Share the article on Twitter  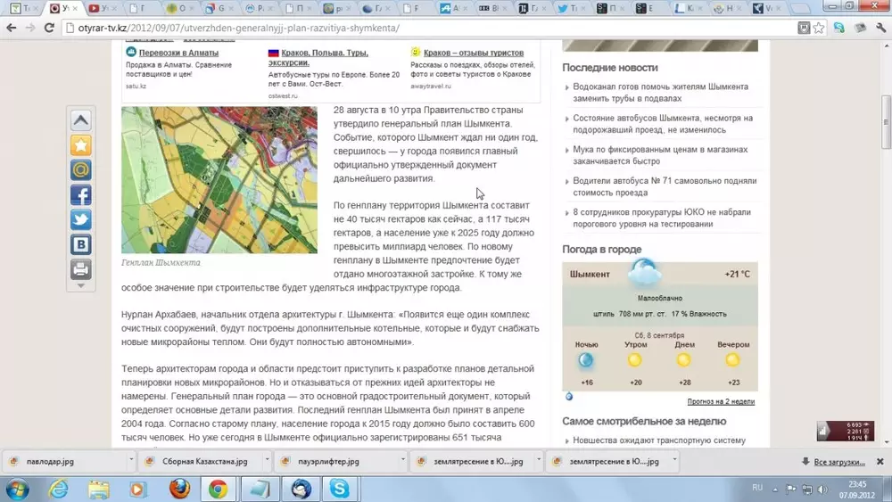(80, 220)
